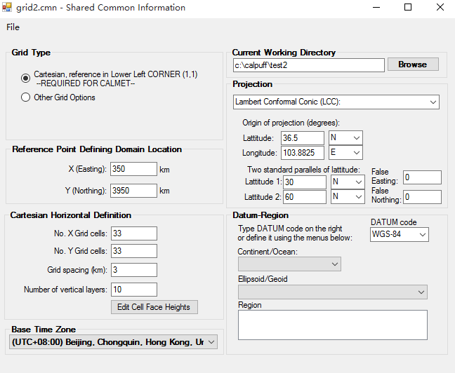Maximize the grid2.cmn window
Screen dimensions: 455x373
pyautogui.click(x=408, y=8)
